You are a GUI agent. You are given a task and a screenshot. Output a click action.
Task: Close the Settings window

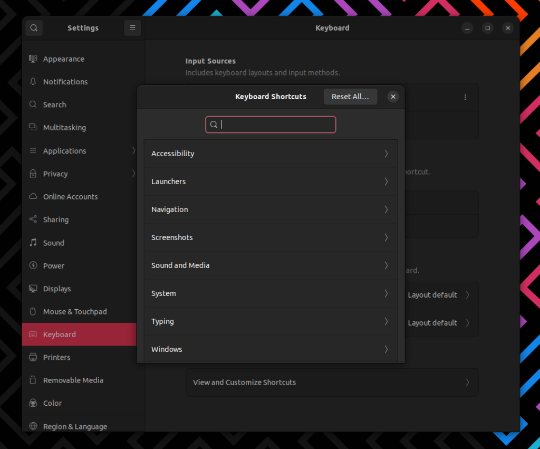point(508,28)
